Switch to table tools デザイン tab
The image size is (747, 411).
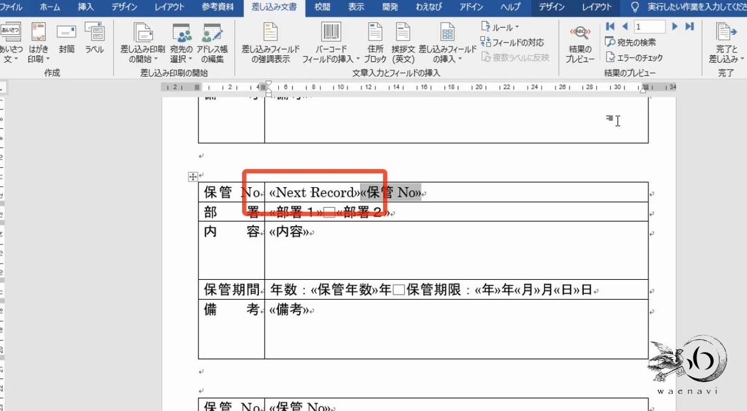coord(552,7)
